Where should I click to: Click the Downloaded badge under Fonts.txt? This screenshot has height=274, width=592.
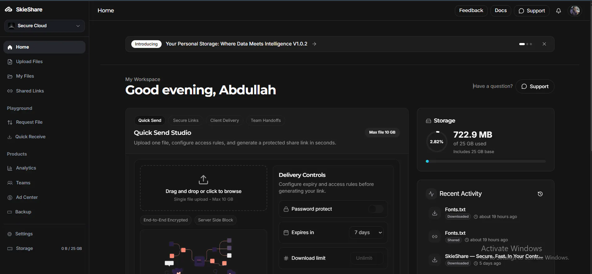coord(458,217)
